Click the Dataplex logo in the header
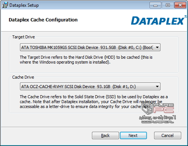This screenshot has width=188, height=146. point(159,20)
